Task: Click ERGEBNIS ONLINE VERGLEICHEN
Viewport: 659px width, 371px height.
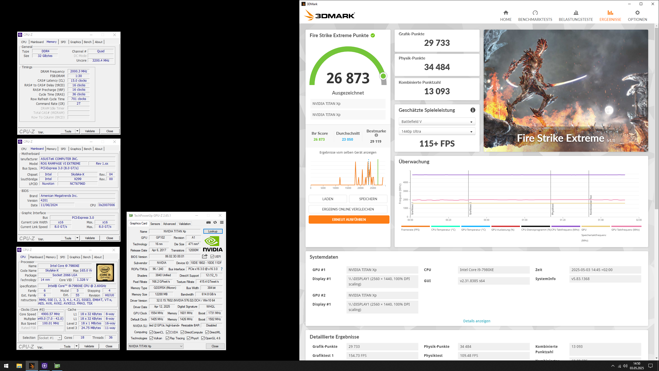Action: click(348, 209)
